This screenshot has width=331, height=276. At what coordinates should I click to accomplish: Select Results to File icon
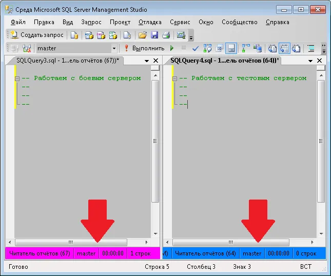[x=296, y=48]
